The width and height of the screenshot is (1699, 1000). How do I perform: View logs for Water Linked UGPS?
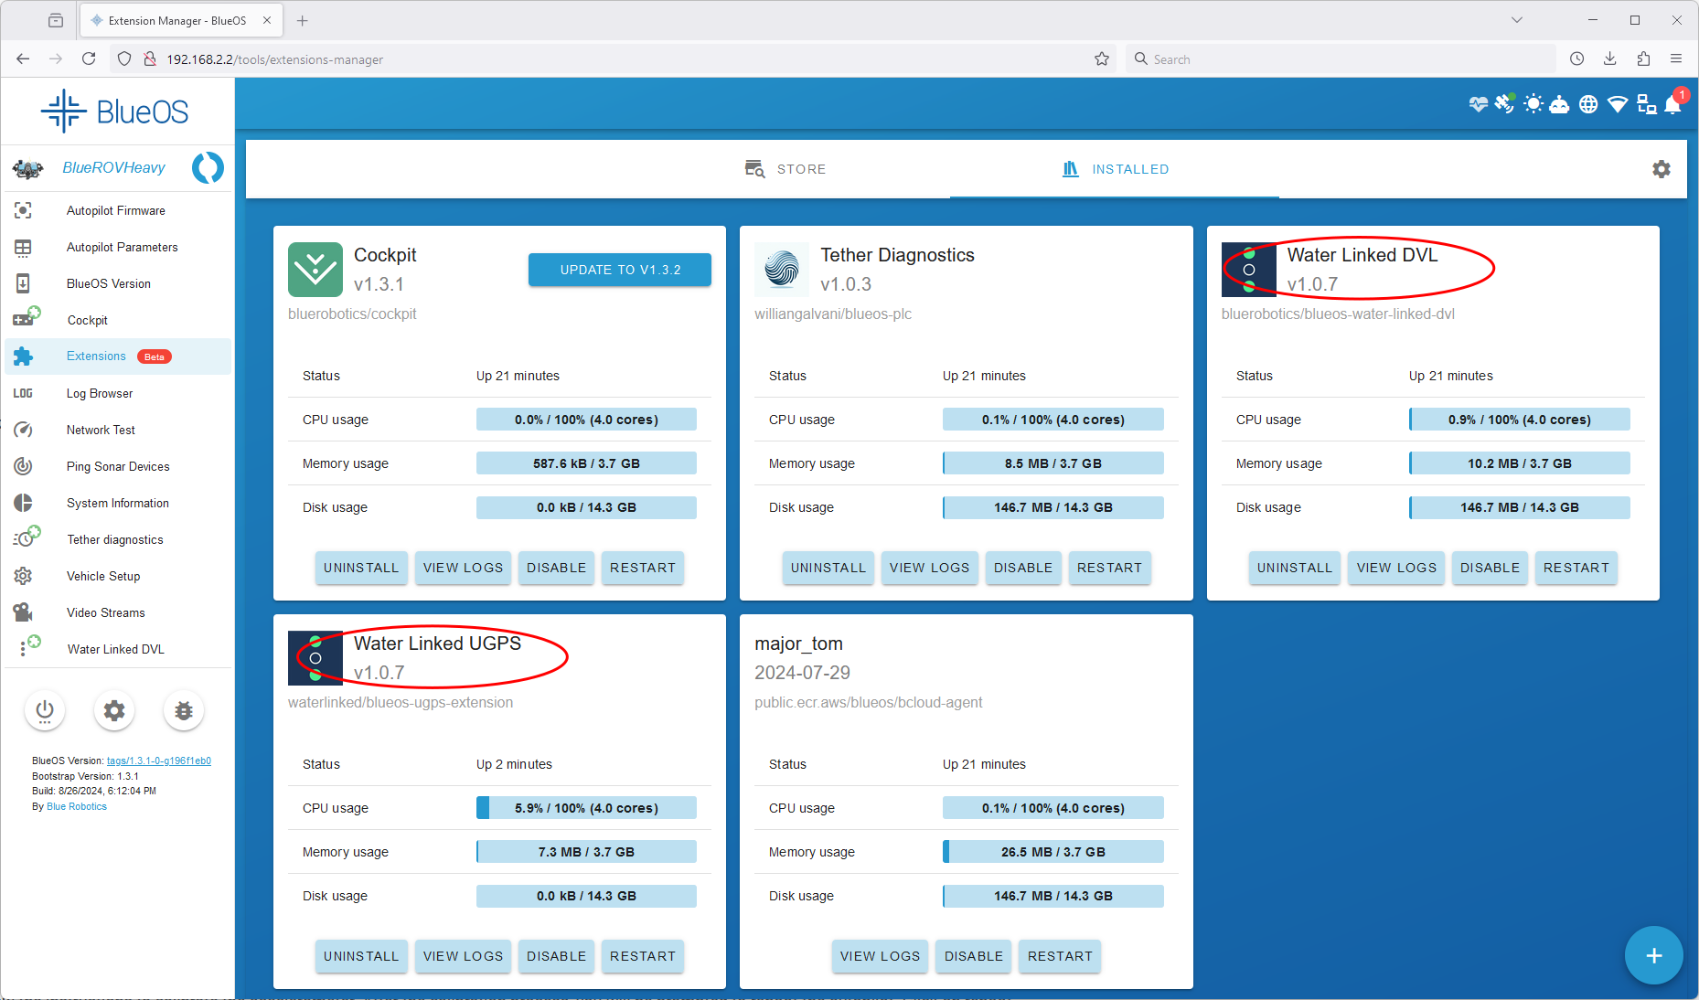(x=463, y=956)
